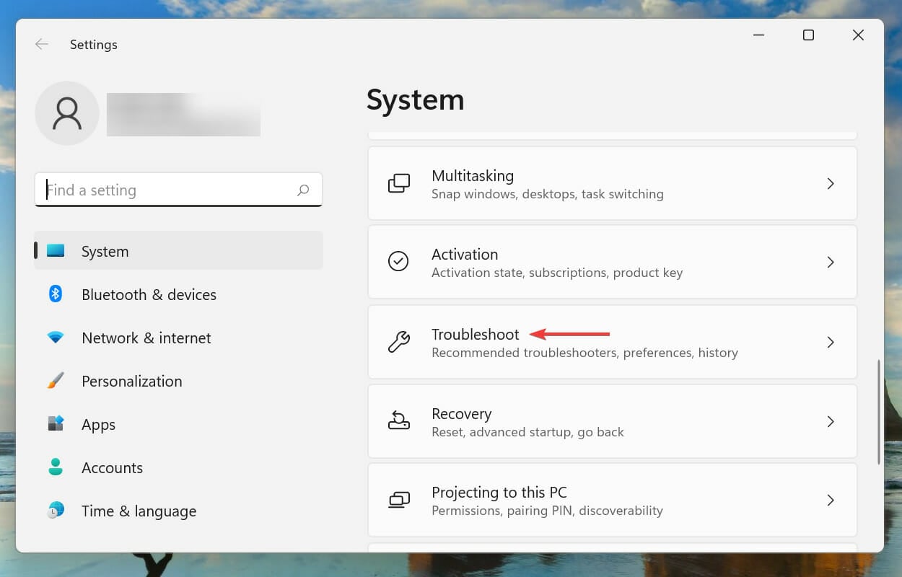Screen dimensions: 902x577
Task: Expand Multitasking with its chevron arrow
Action: (x=831, y=183)
